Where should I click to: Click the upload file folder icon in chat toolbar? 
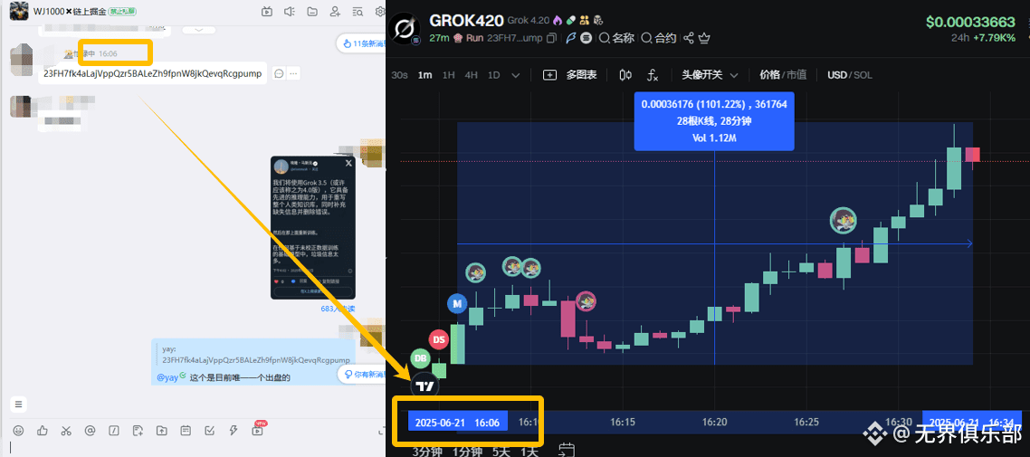pos(162,431)
